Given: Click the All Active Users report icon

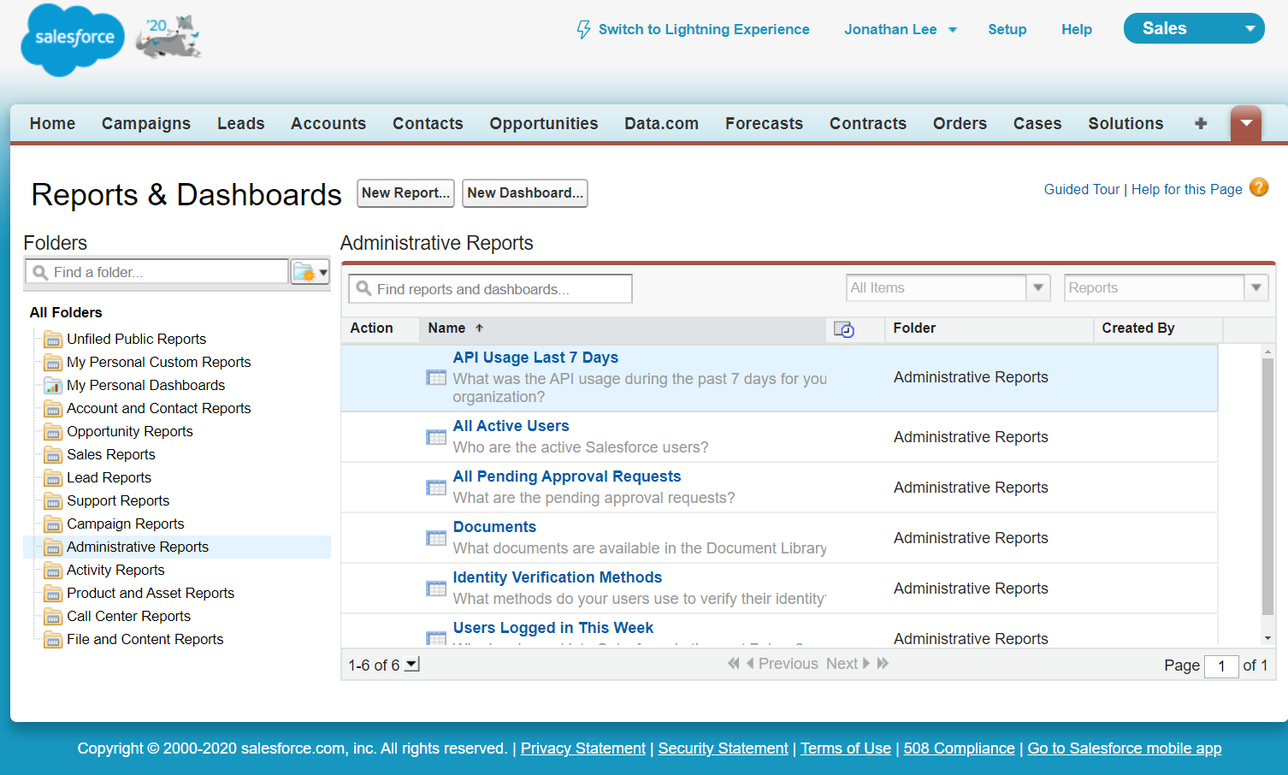Looking at the screenshot, I should 436,437.
